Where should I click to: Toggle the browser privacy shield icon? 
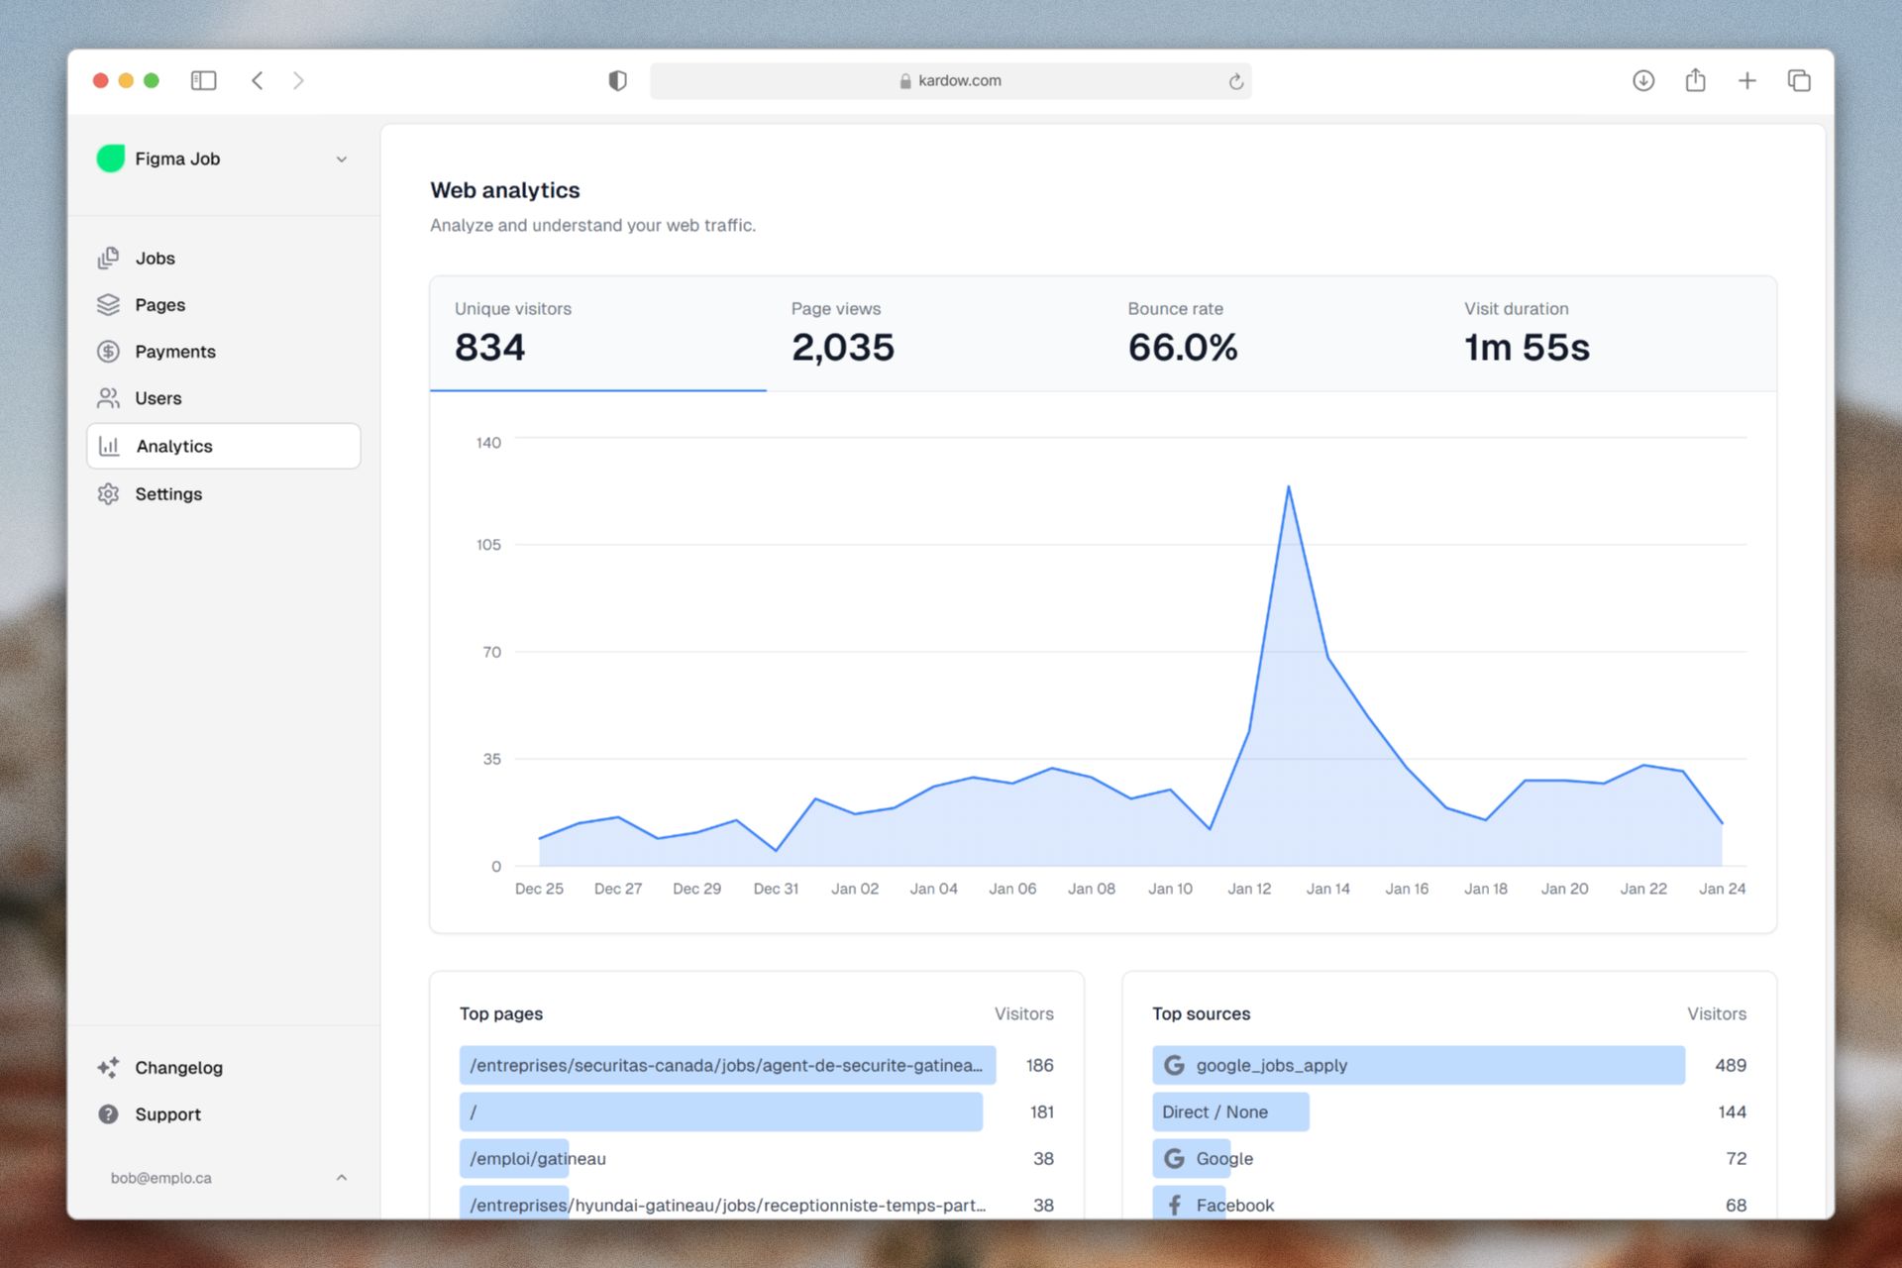(x=618, y=80)
